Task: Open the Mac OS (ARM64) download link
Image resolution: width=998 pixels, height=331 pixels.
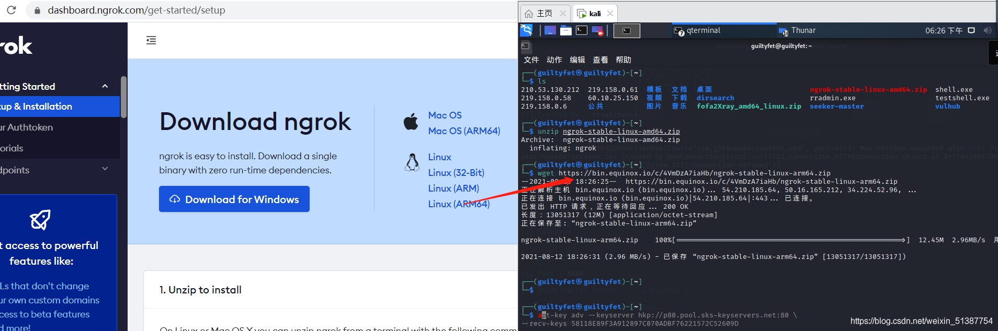Action: tap(464, 131)
